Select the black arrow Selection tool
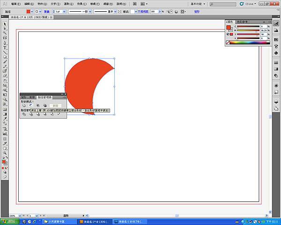This screenshot has height=225, width=281. (5, 24)
